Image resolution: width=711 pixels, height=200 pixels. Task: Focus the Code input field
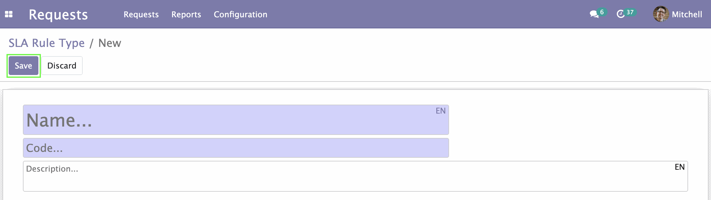pos(236,148)
